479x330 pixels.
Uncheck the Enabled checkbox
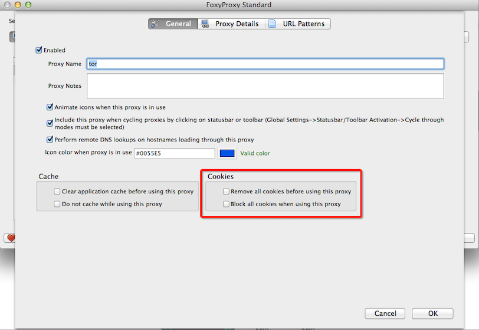coord(40,51)
